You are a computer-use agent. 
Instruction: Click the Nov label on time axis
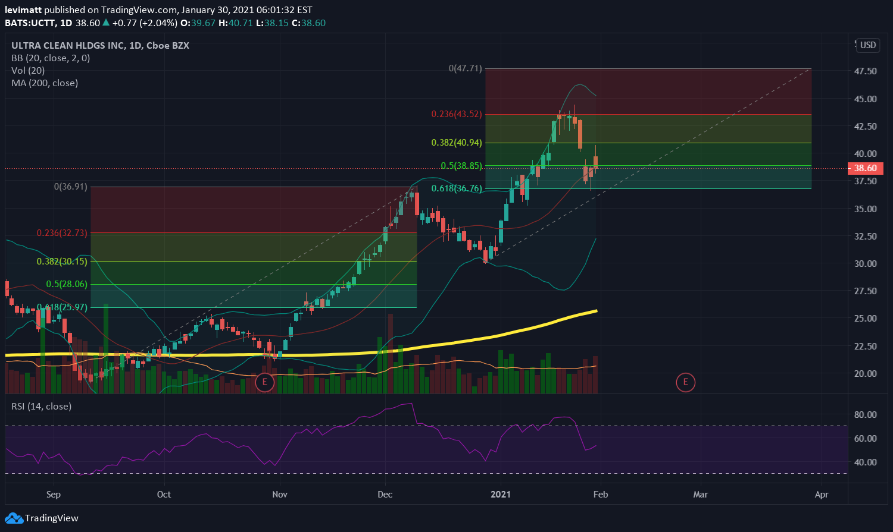point(280,495)
